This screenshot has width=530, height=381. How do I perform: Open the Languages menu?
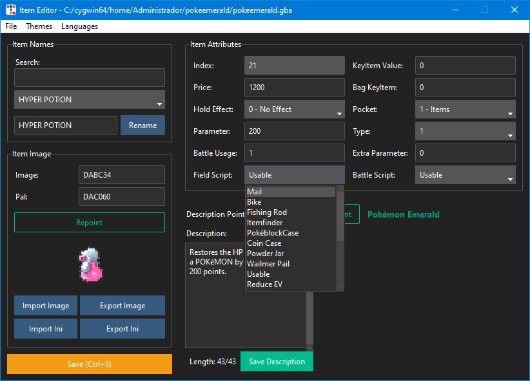pos(79,26)
